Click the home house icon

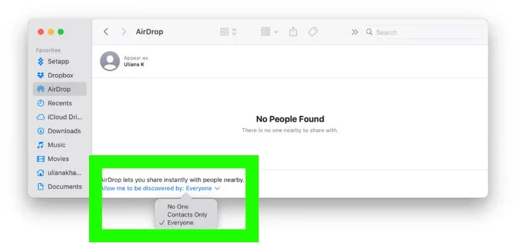click(41, 173)
